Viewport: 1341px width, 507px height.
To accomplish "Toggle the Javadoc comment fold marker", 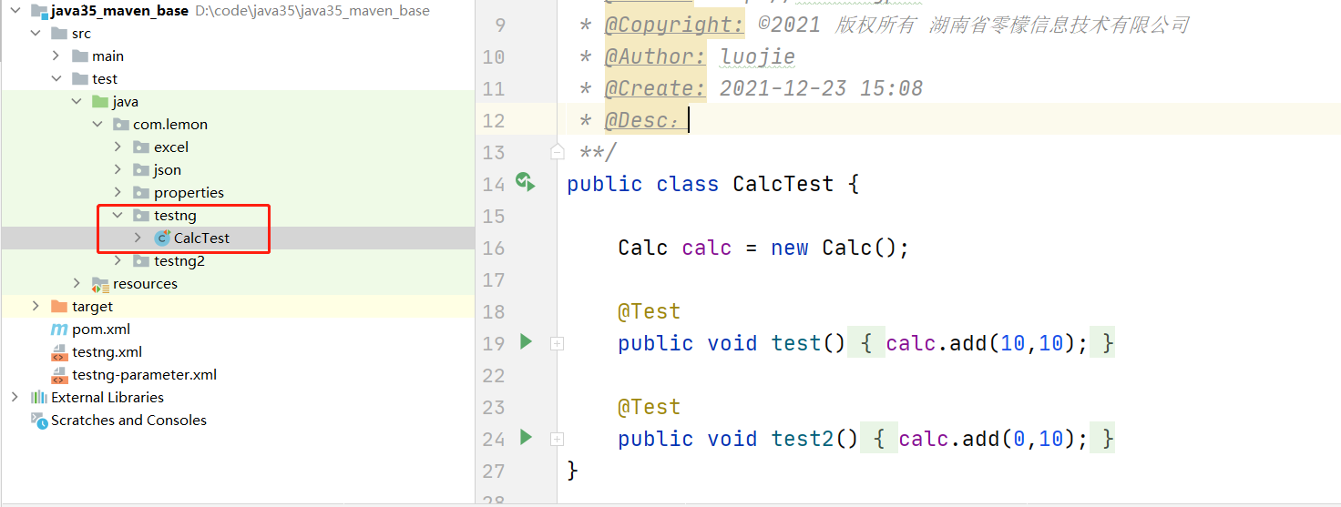I will coord(557,151).
